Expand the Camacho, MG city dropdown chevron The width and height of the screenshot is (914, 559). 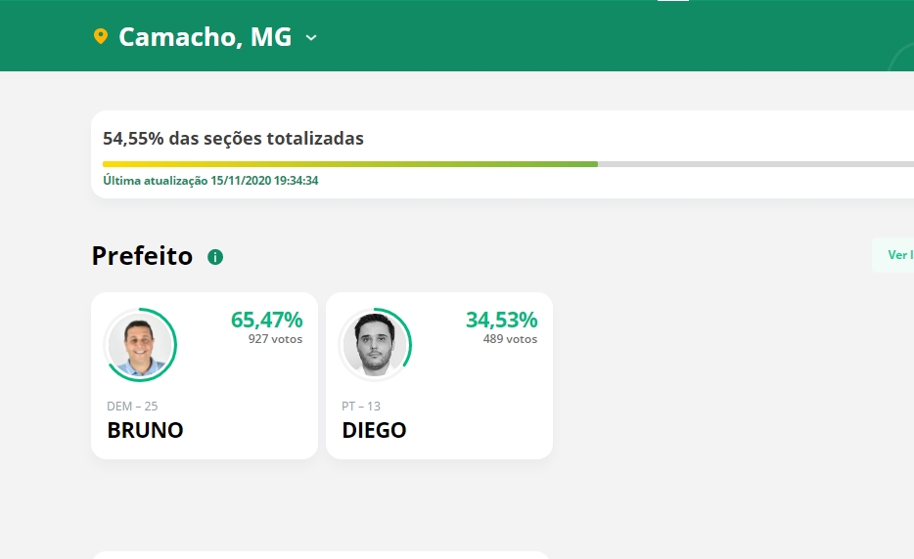coord(311,38)
